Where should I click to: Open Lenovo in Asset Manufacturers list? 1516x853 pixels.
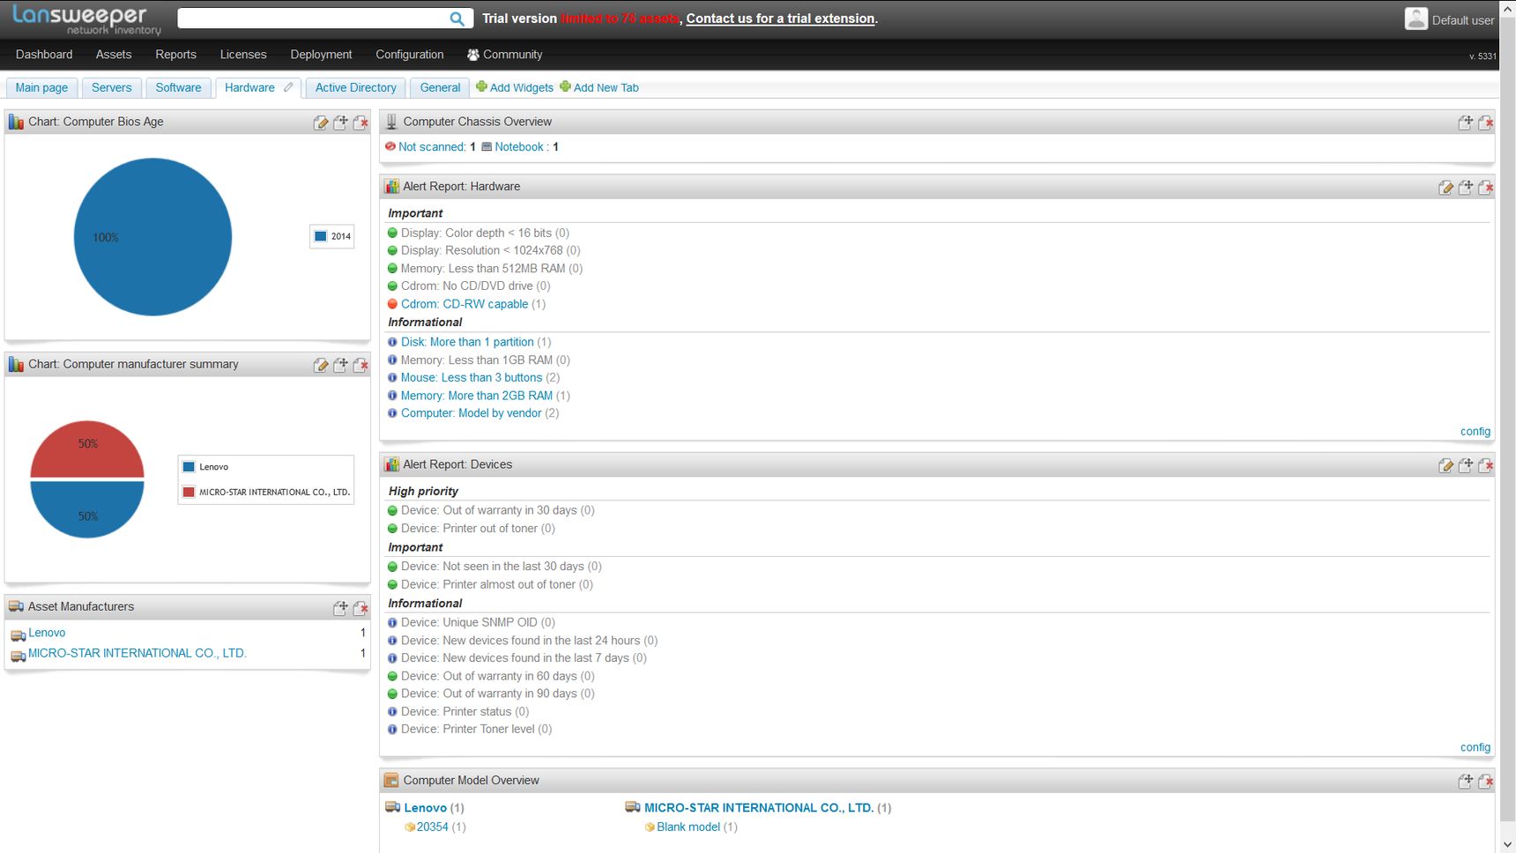pos(47,633)
